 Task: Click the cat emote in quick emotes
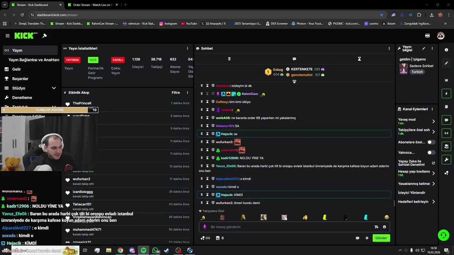coord(284,217)
